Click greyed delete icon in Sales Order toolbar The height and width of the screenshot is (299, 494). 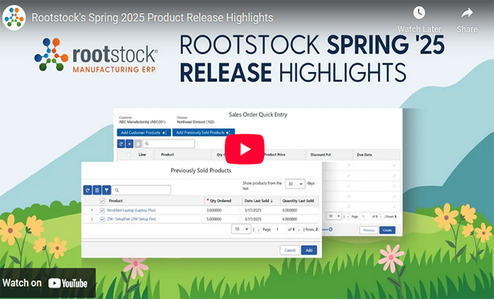point(138,144)
